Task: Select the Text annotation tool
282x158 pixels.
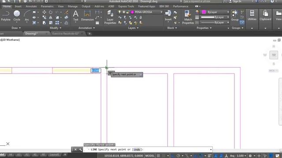Action: [x=76, y=16]
